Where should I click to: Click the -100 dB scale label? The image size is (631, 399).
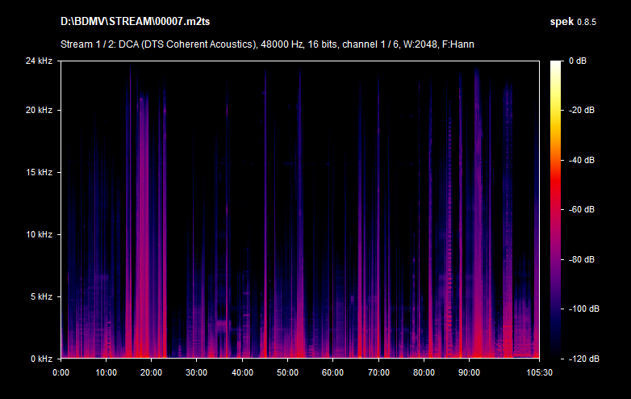click(584, 309)
